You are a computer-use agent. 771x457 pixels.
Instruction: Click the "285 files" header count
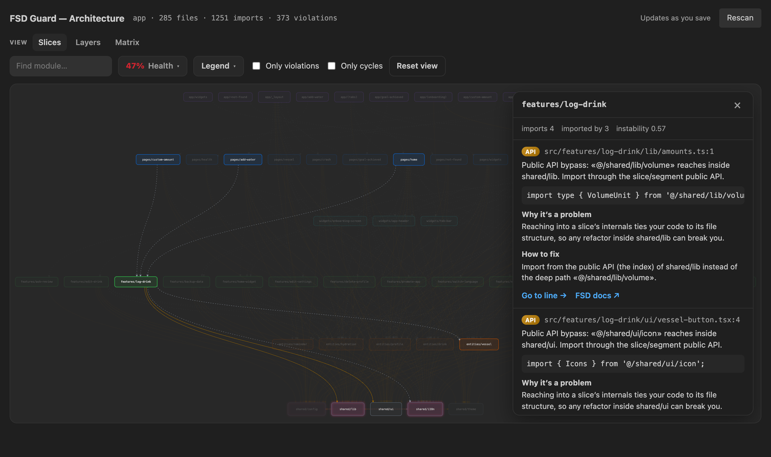[x=178, y=18]
